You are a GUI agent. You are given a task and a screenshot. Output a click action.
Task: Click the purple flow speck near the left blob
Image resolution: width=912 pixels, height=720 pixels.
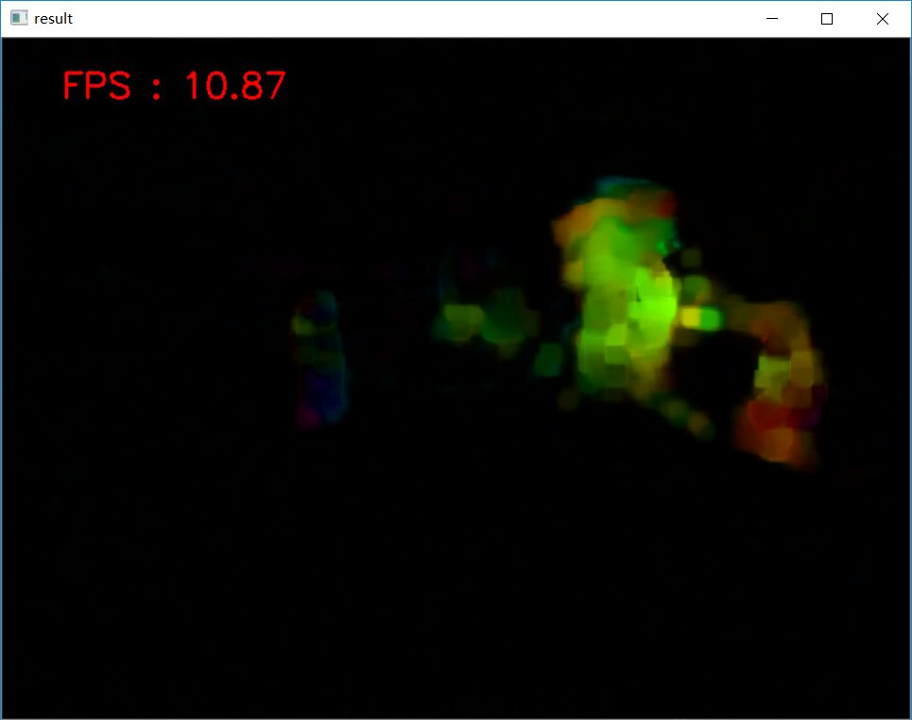[312, 406]
